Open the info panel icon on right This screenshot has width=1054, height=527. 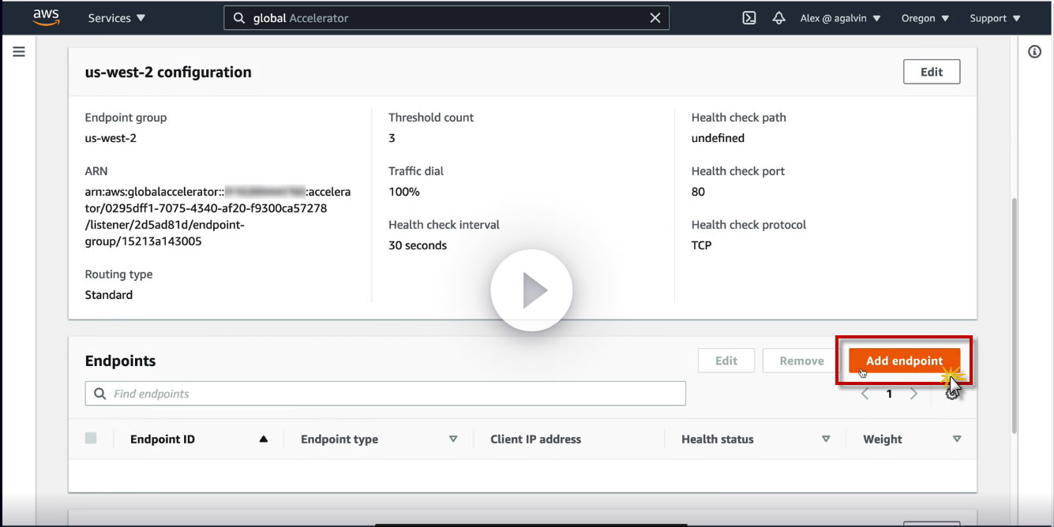(1034, 52)
